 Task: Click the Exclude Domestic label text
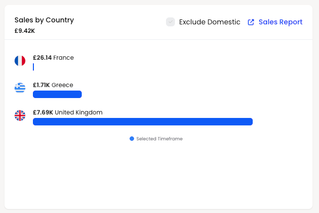(x=209, y=22)
